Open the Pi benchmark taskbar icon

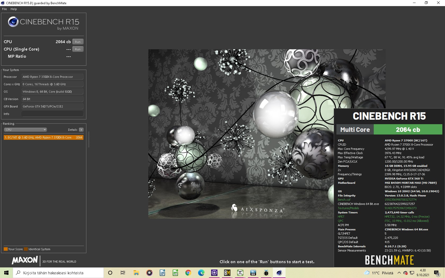point(240,273)
